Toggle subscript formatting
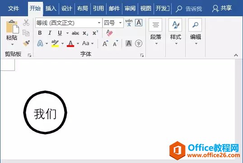243x163 pixels. [85, 33]
